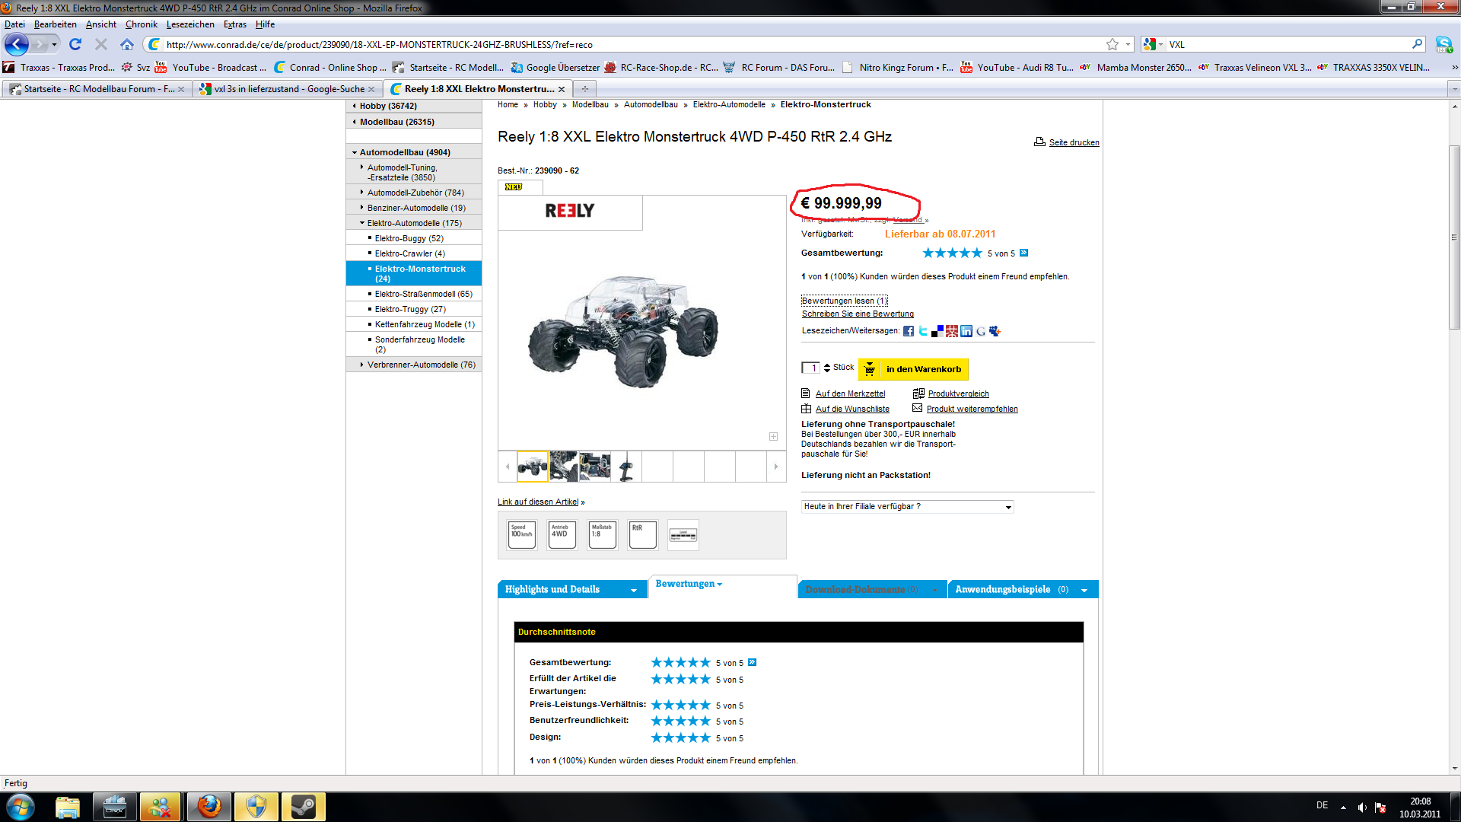Open Steam from the Windows taskbar
Viewport: 1461px width, 822px height.
point(303,807)
